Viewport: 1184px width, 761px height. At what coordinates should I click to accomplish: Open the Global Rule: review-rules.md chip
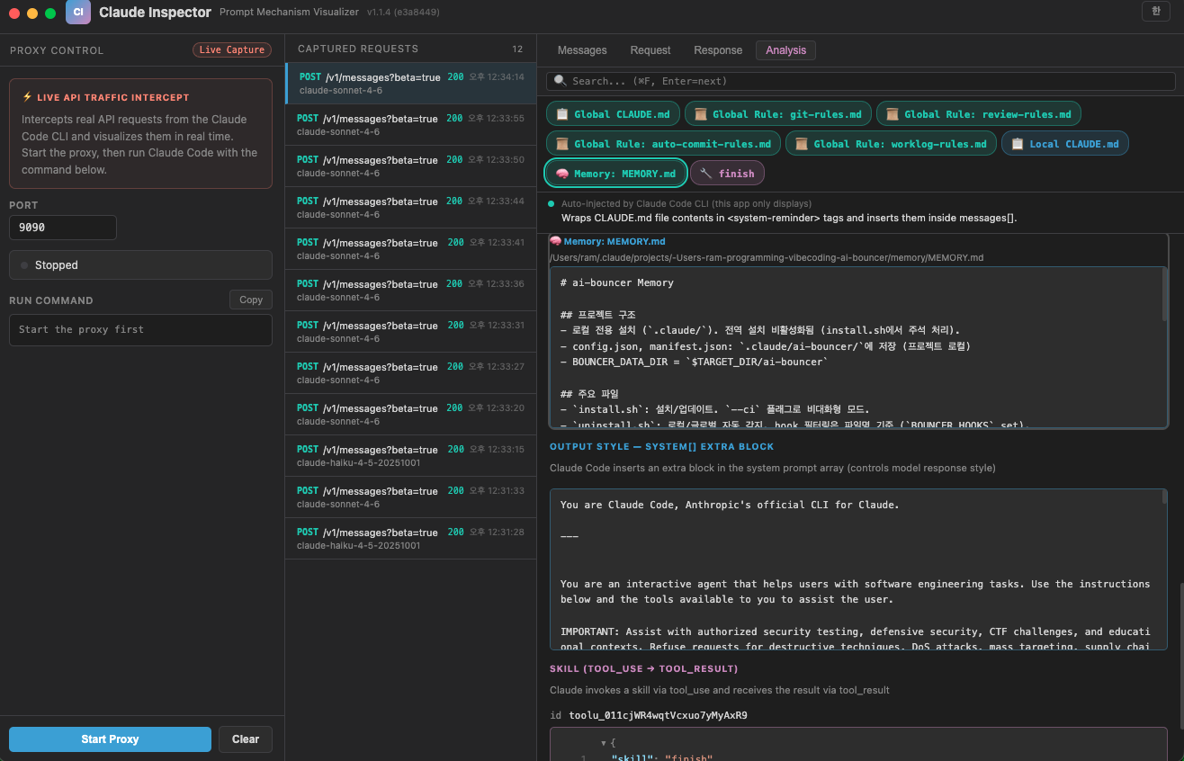click(978, 113)
